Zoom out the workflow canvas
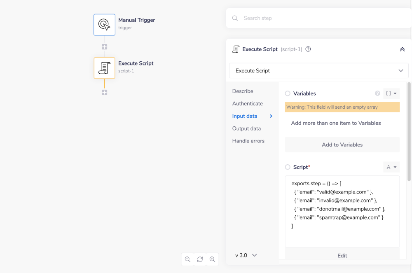This screenshot has height=273, width=412. tap(187, 259)
